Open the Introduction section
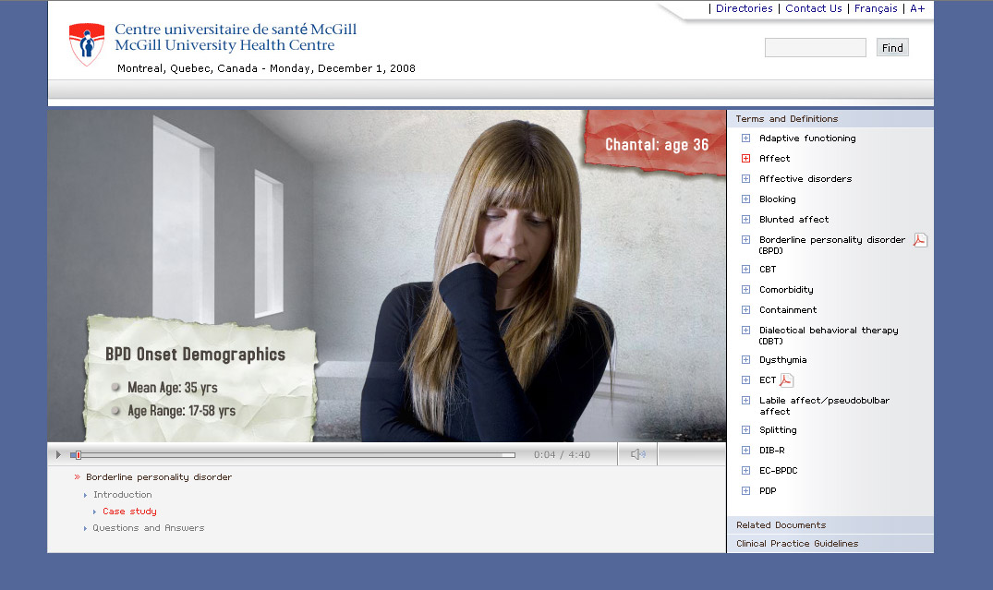This screenshot has width=993, height=590. point(122,494)
